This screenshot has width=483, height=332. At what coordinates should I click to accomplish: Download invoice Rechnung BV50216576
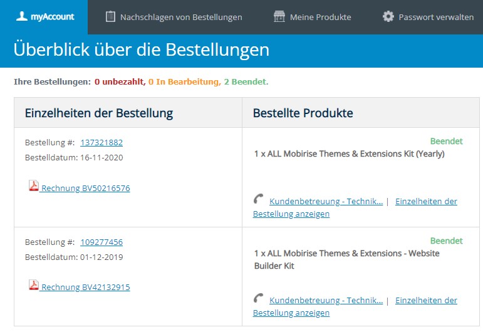click(85, 188)
